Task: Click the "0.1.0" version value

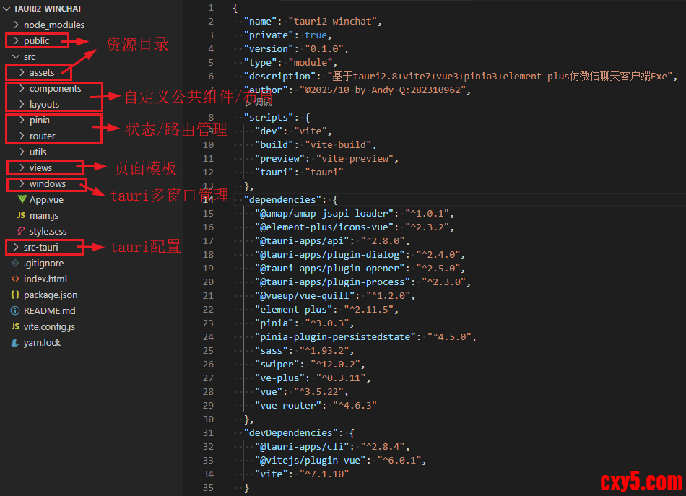Action: pos(324,48)
